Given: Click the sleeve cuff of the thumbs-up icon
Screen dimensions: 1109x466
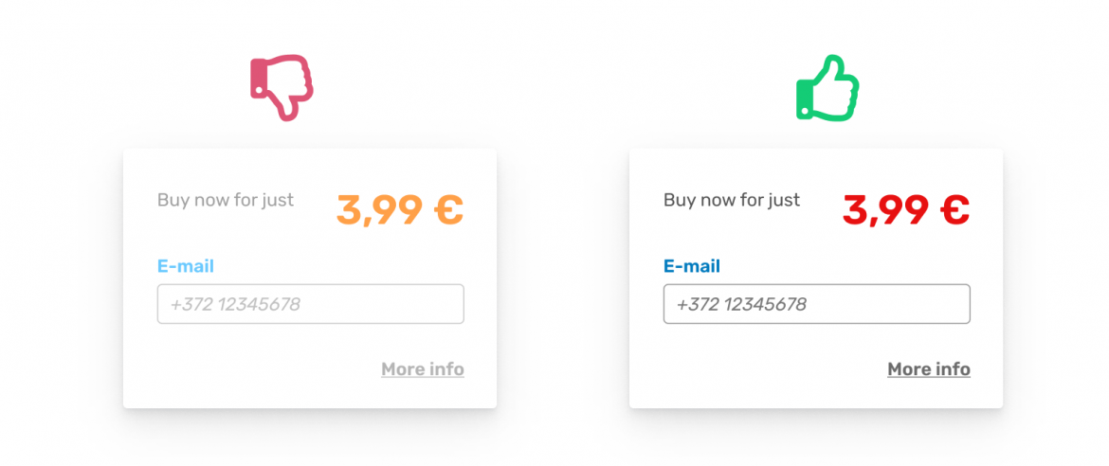Looking at the screenshot, I should (804, 99).
